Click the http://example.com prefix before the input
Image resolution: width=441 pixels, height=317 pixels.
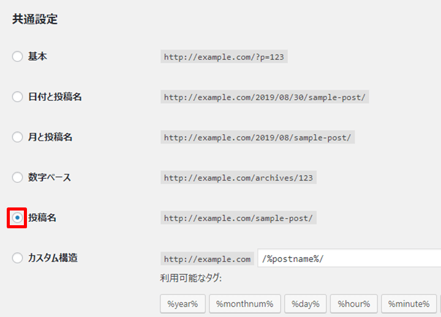point(207,258)
